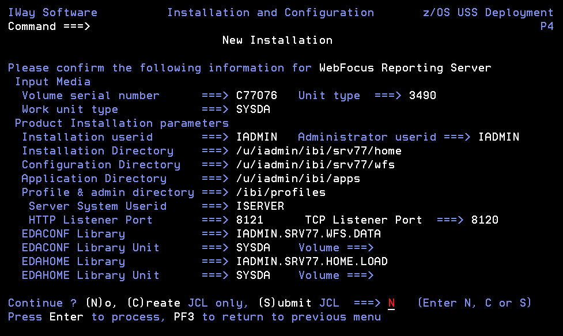Select the Profile & admin directory value

281,192
